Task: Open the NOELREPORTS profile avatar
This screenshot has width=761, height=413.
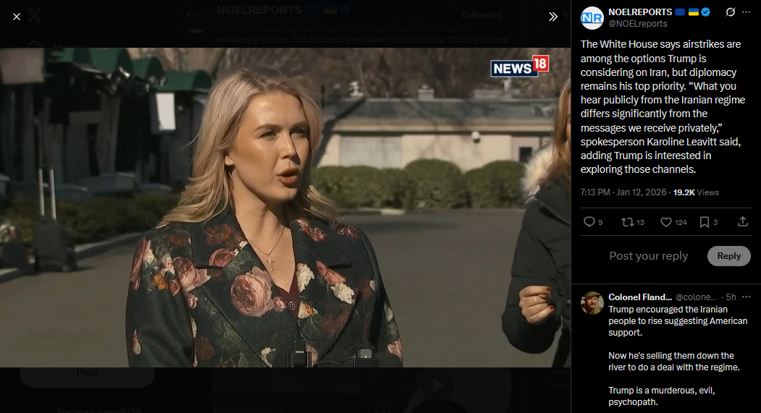Action: (x=592, y=18)
